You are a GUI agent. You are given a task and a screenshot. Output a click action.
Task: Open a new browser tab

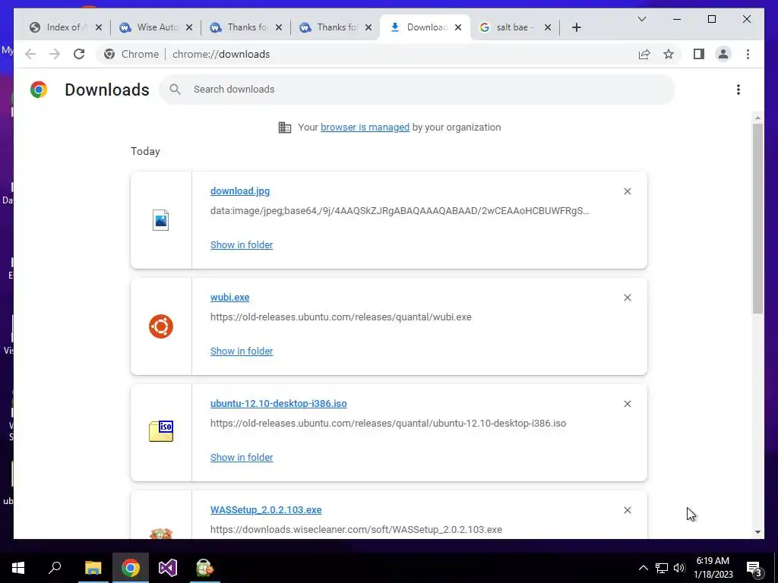[577, 27]
